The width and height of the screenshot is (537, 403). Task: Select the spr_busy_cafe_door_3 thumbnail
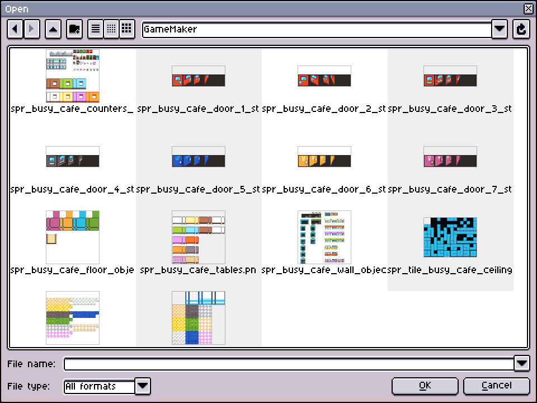[x=450, y=76]
